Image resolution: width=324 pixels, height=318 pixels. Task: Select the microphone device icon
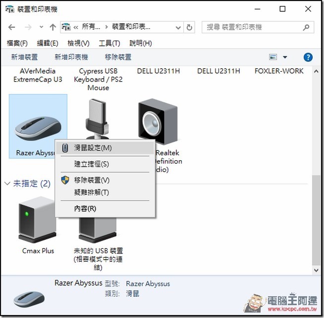tap(97, 119)
